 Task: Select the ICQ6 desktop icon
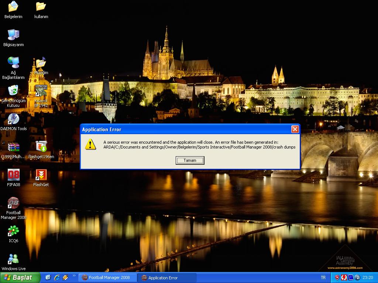point(13,231)
